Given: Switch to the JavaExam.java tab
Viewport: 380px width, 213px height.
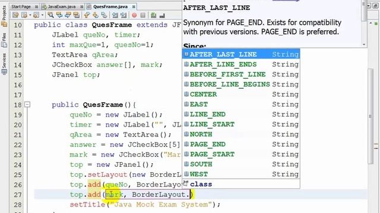Looking at the screenshot, I should tap(62, 7).
